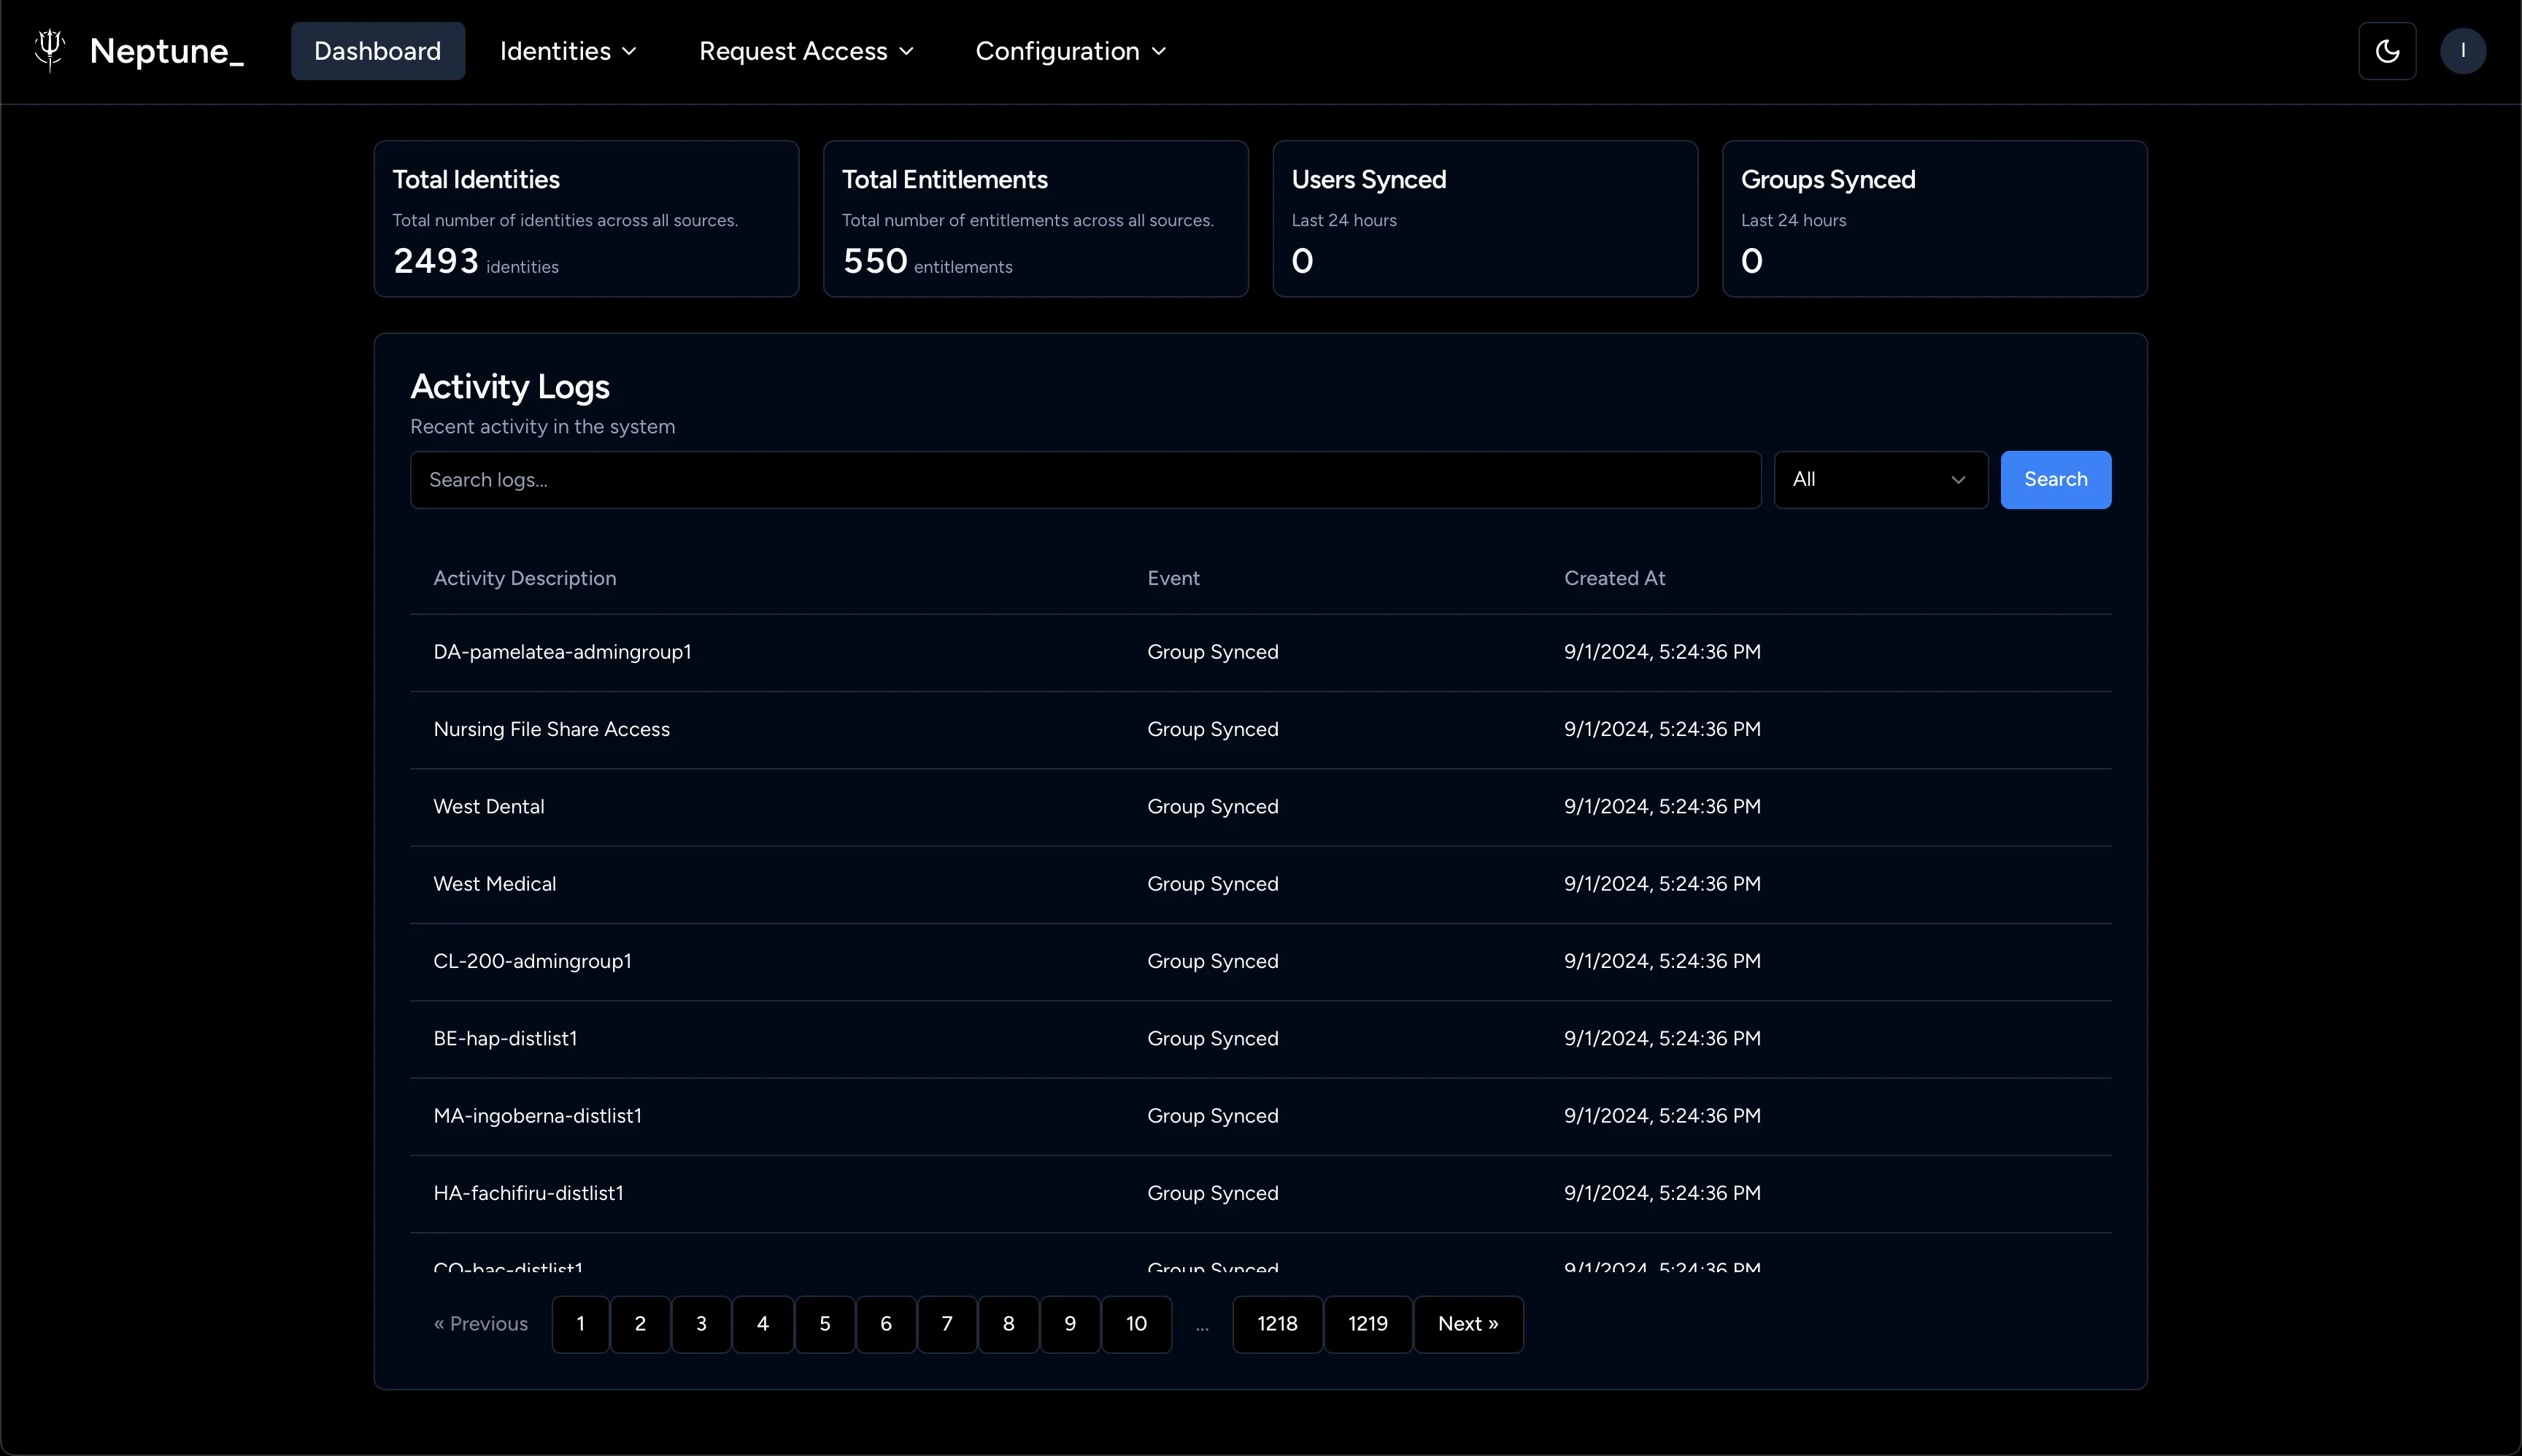Open the All event filter dropdown
Screen dimensions: 2522x1456
click(1881, 480)
